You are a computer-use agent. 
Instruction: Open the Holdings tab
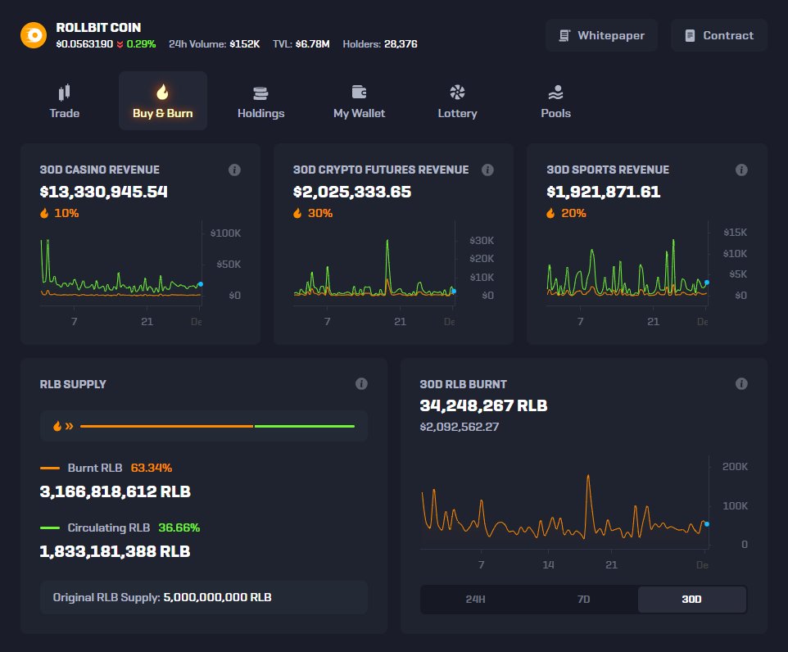coord(260,100)
